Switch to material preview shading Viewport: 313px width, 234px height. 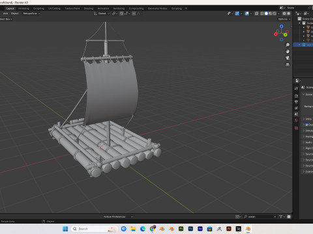pos(271,14)
